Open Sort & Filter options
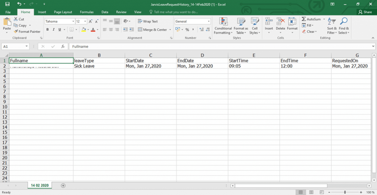 coord(332,26)
